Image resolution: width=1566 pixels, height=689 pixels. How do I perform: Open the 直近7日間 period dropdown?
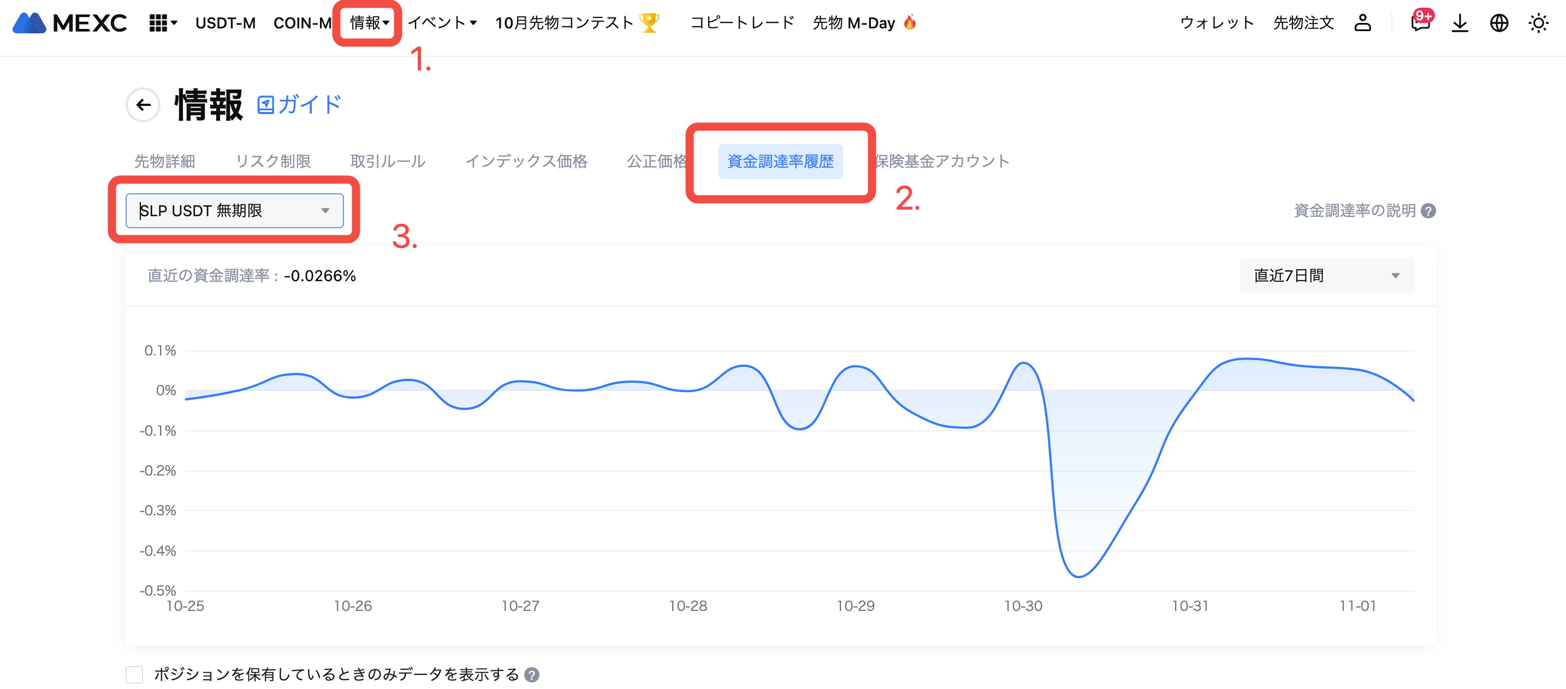click(x=1326, y=276)
